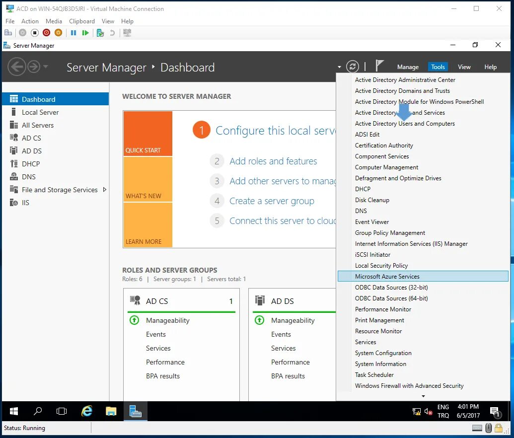The width and height of the screenshot is (514, 438).
Task: Expand File and Storage Services in the sidebar
Action: (105, 189)
